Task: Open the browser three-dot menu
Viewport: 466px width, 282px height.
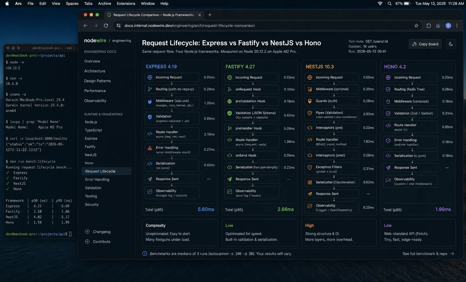Action: 457,26
